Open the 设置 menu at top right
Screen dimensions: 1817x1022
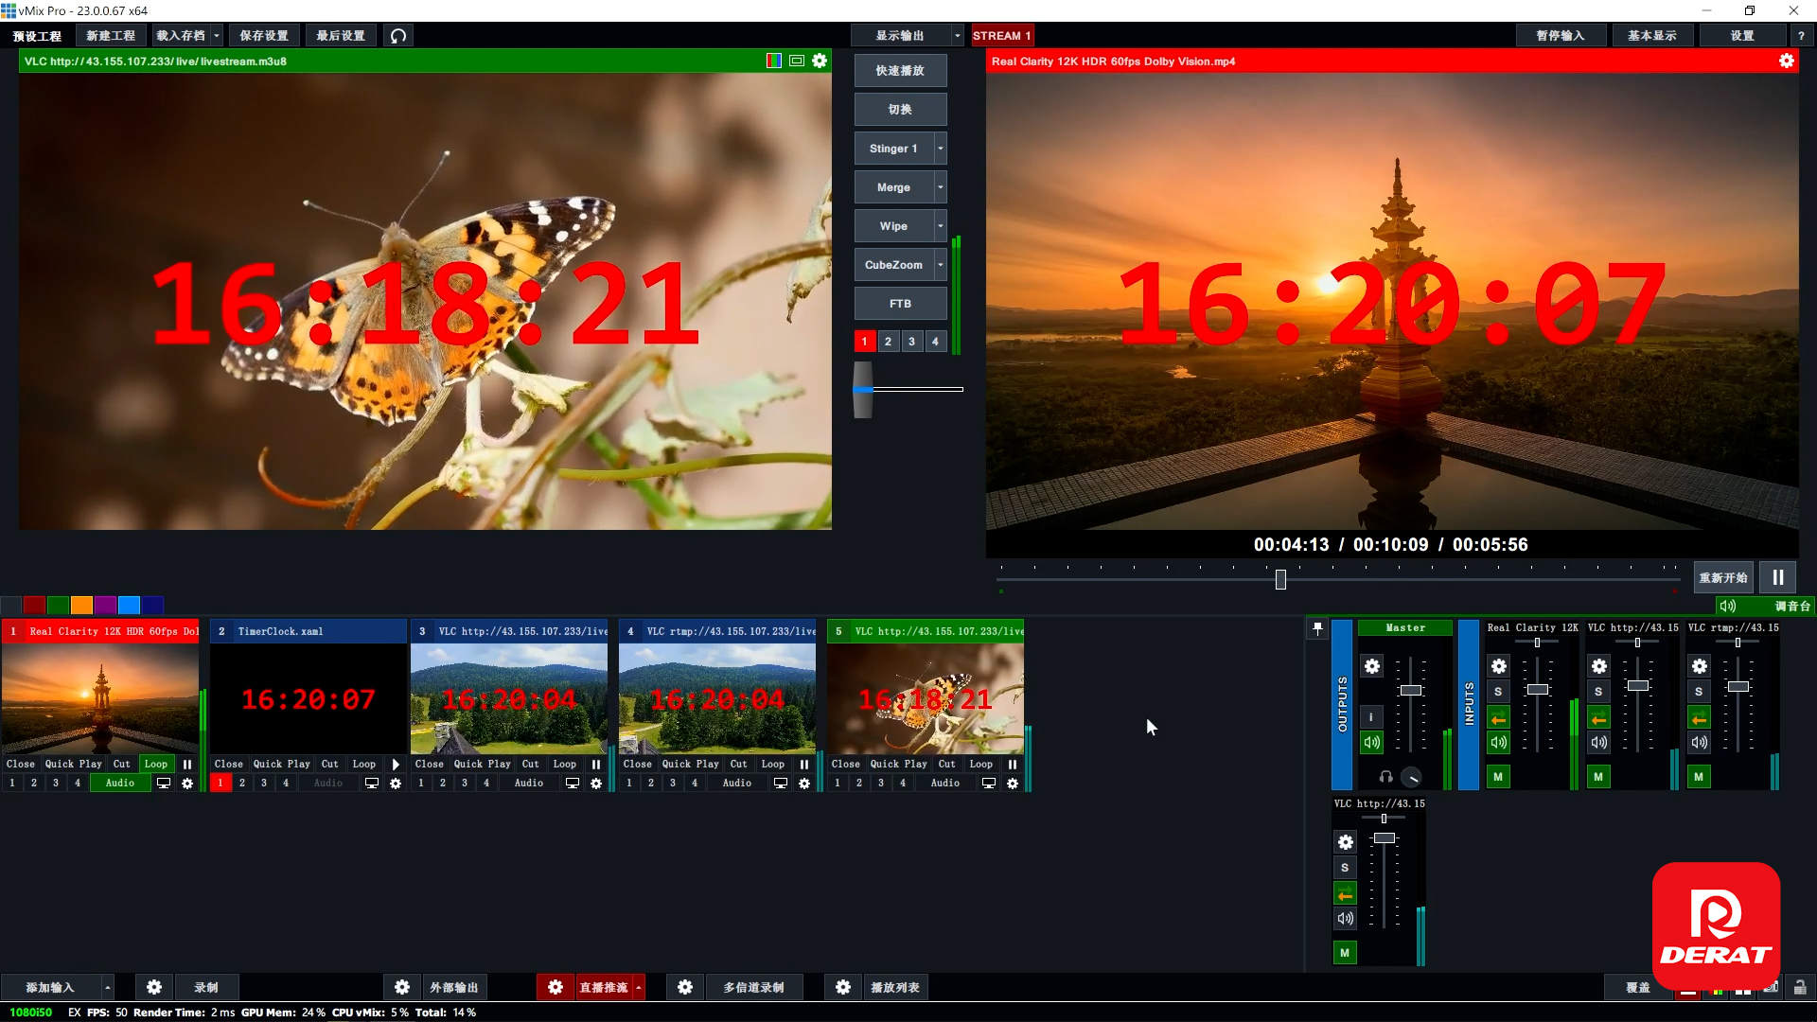[1742, 36]
